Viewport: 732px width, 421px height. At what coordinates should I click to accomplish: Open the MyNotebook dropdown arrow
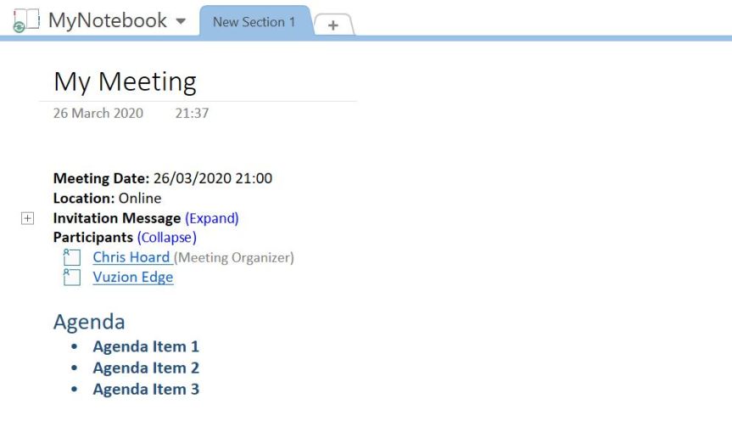(x=181, y=22)
